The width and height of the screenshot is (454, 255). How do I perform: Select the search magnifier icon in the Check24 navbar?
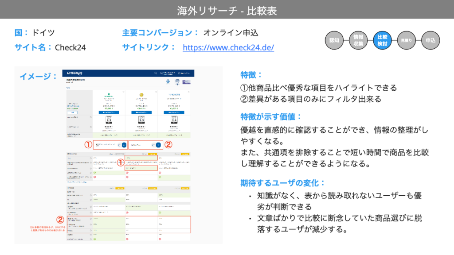point(155,73)
